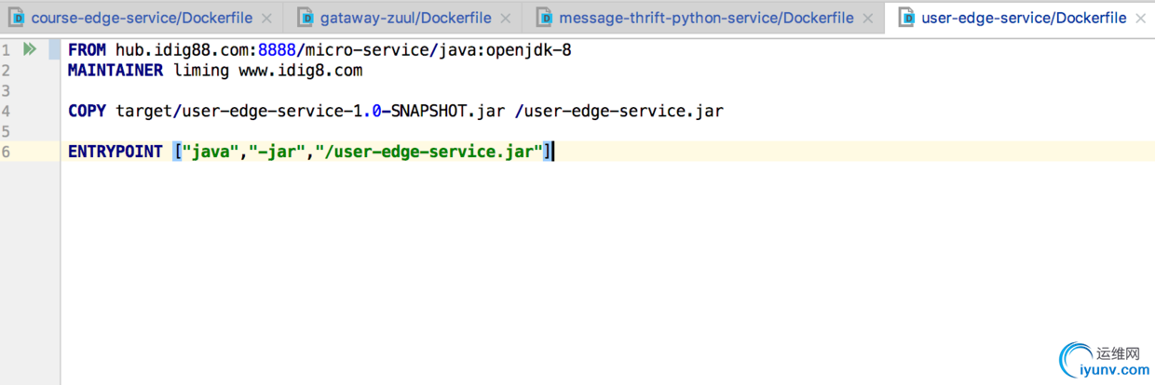Click line number 2 in the gutter
The height and width of the screenshot is (385, 1155).
click(6, 71)
